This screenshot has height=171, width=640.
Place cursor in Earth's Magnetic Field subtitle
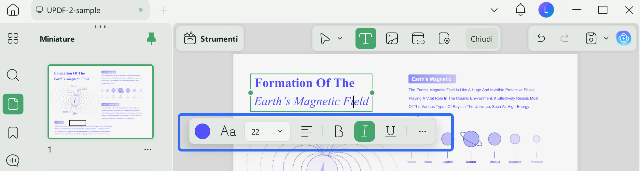click(x=312, y=101)
